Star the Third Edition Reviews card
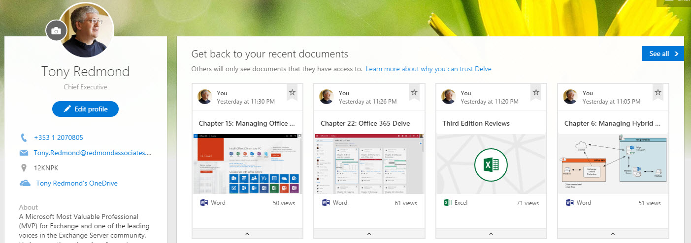The height and width of the screenshot is (243, 691). (536, 92)
